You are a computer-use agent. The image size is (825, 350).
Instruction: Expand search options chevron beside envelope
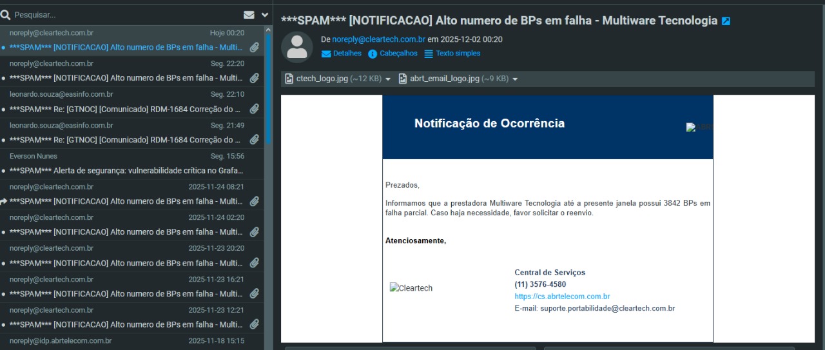[264, 15]
